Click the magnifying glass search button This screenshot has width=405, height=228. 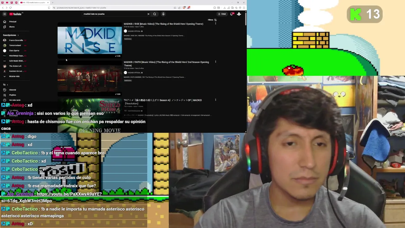click(x=154, y=14)
